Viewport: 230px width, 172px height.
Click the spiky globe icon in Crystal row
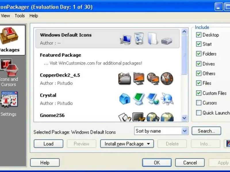tap(167, 99)
